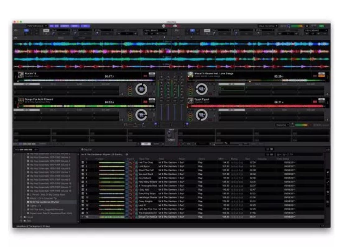Viewport: 345px width, 247px height.
Task: Click the BPM ring on the Rockin' It deck
Action: point(141,89)
